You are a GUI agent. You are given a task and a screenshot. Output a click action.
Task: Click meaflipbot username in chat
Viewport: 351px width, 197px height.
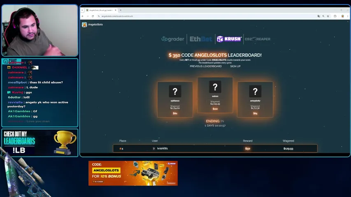(17, 82)
